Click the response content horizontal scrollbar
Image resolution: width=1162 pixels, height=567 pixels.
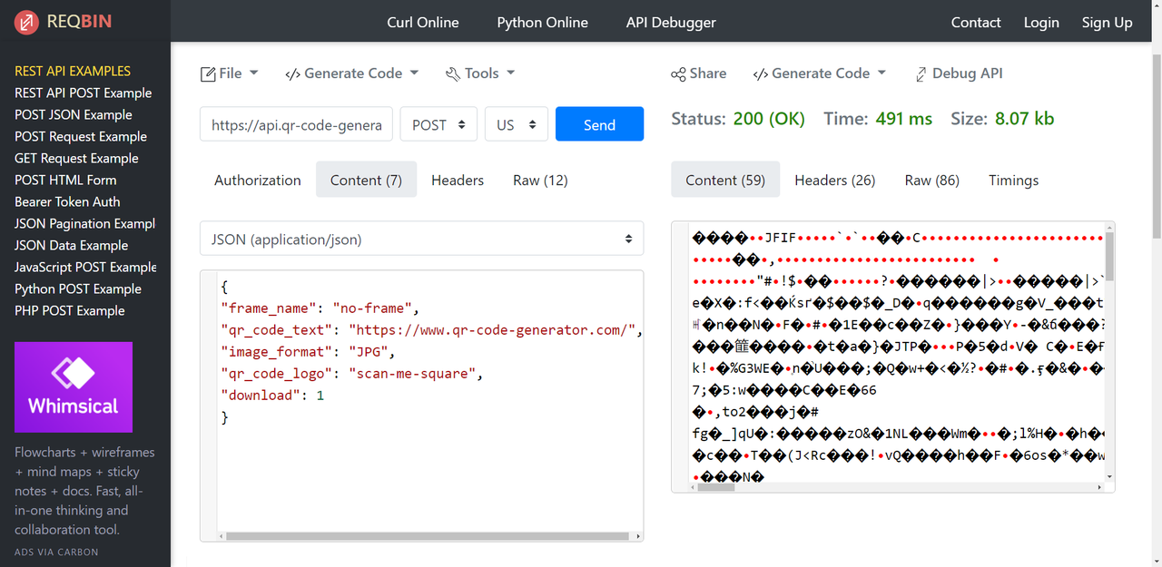713,487
